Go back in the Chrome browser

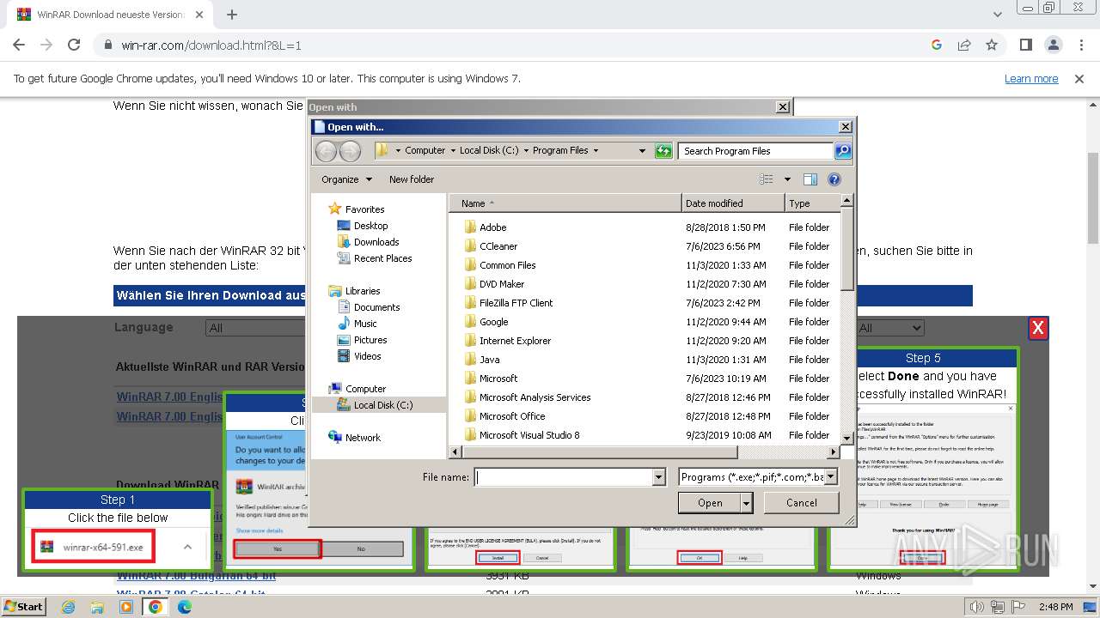click(19, 45)
